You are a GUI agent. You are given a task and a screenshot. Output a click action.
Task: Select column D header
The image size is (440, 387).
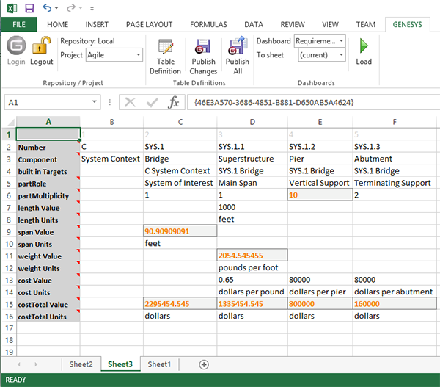coord(252,121)
